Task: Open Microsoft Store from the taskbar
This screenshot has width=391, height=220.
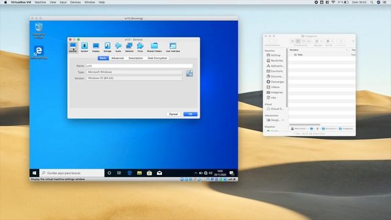Action: (x=149, y=173)
